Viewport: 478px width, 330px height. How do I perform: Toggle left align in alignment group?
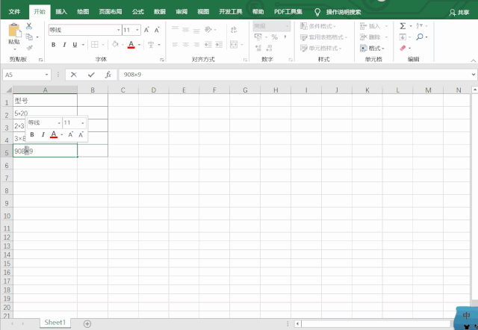tap(175, 45)
